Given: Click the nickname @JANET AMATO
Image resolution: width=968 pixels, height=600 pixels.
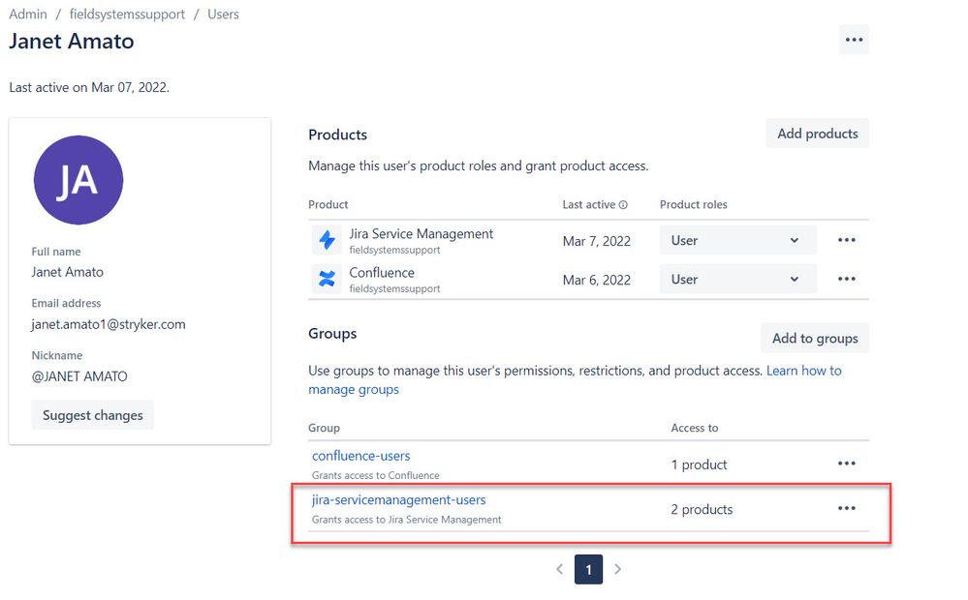Looking at the screenshot, I should click(79, 376).
